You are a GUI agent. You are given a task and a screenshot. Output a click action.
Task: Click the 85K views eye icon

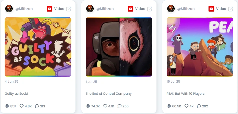[7, 106]
